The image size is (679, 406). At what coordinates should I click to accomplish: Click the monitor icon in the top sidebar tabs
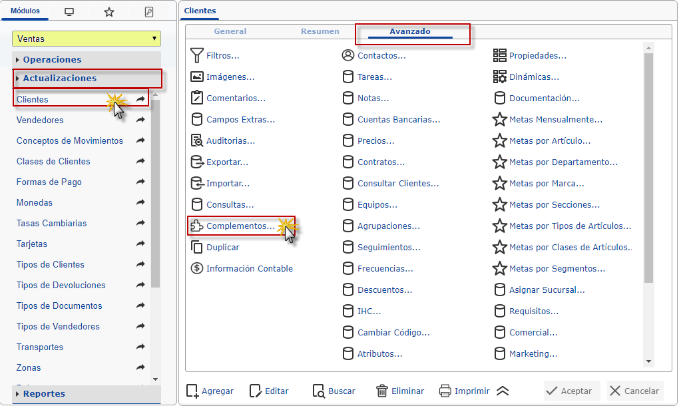click(69, 12)
